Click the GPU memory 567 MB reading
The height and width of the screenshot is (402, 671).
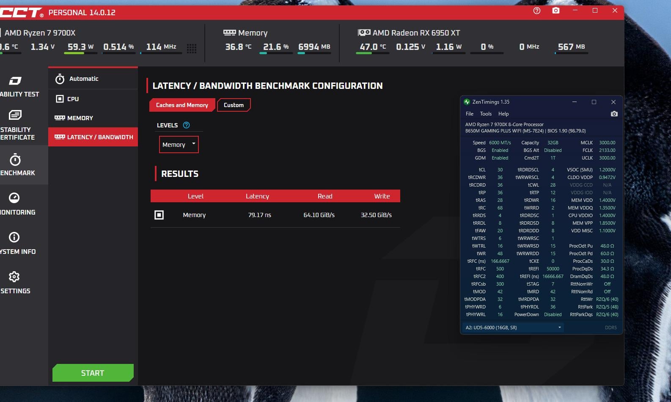[571, 47]
